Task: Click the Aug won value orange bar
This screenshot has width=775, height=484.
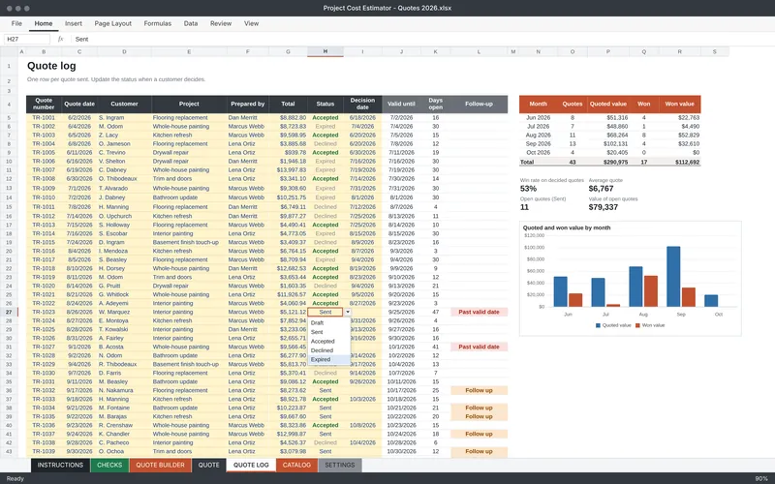Action: [x=650, y=291]
